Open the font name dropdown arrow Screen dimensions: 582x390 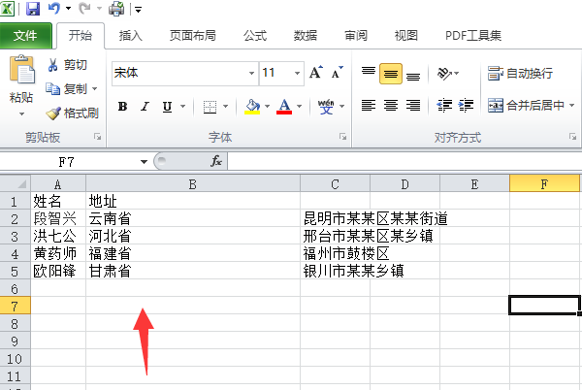251,73
